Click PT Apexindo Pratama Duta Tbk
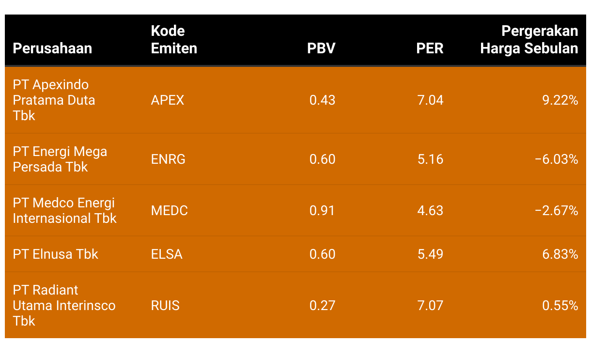591x343 pixels. [54, 100]
